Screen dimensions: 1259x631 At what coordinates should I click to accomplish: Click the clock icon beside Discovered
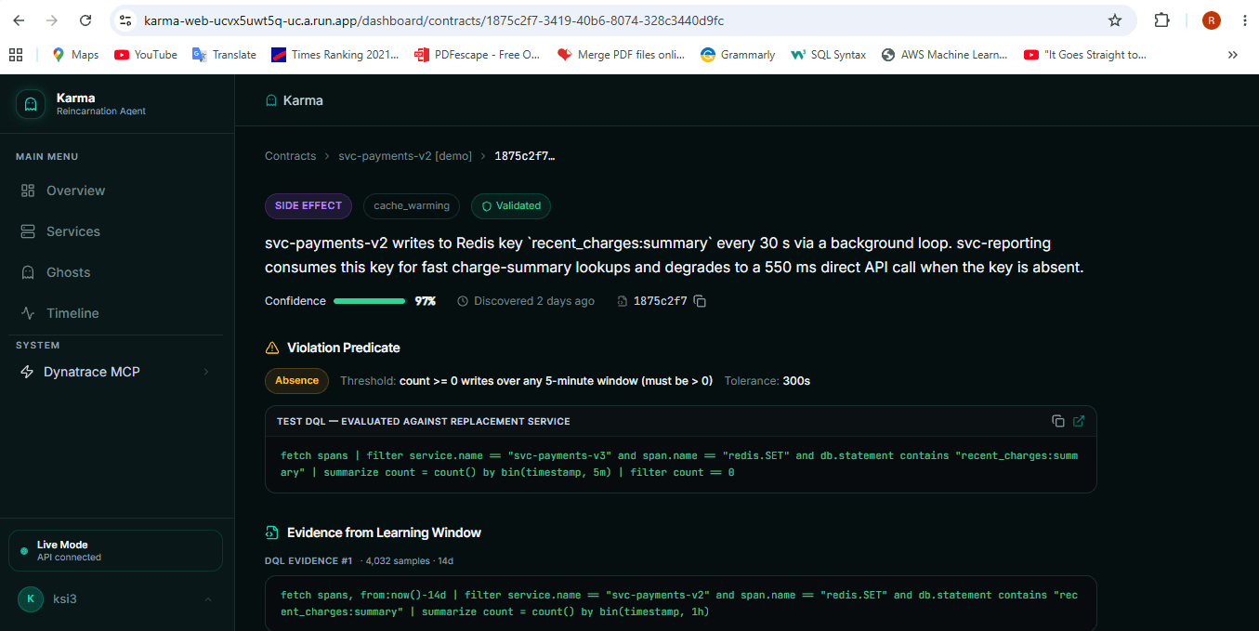463,301
